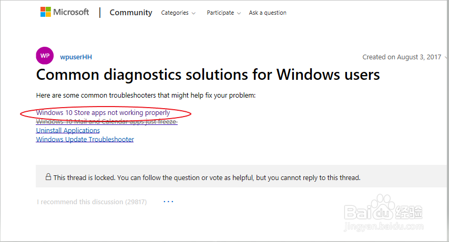Expand the Categories dropdown
The width and height of the screenshot is (449, 242).
(x=178, y=13)
